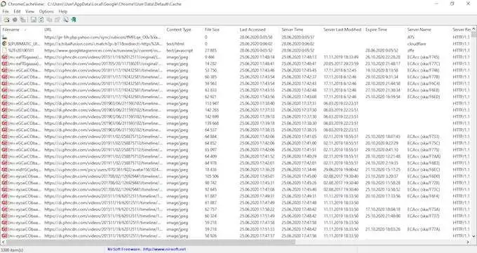
Task: Maximize the ChromeCacheView window
Action: [x=452, y=4]
